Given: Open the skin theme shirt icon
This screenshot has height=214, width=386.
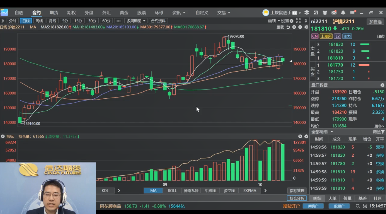Looking at the screenshot, I should click(325, 13).
